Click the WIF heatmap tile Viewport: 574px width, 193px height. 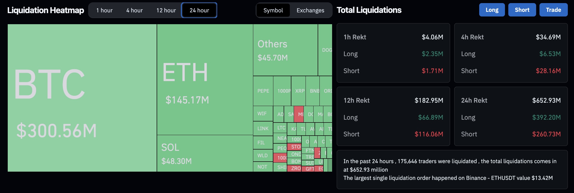coord(263,113)
